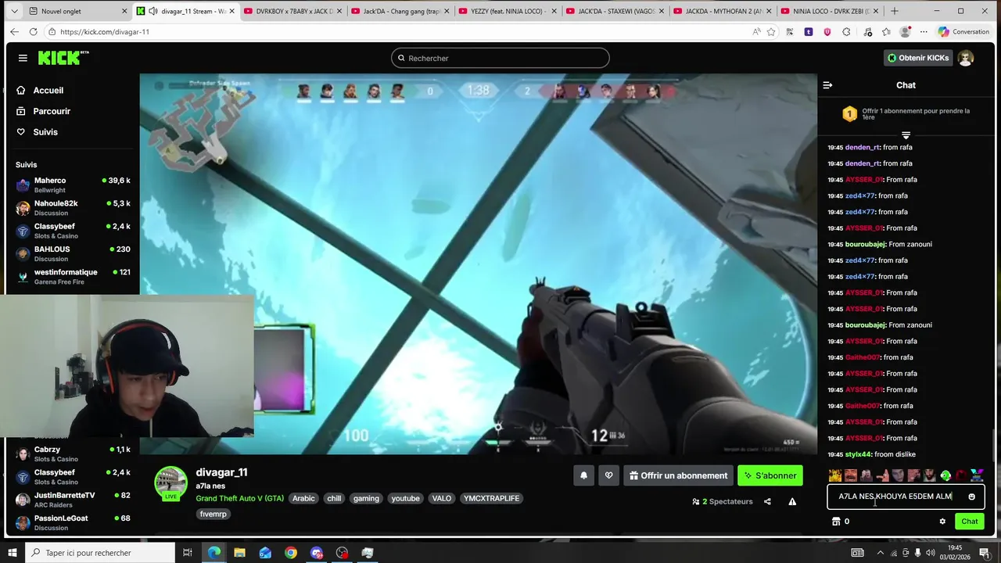Click the address bar URL

coord(105,32)
